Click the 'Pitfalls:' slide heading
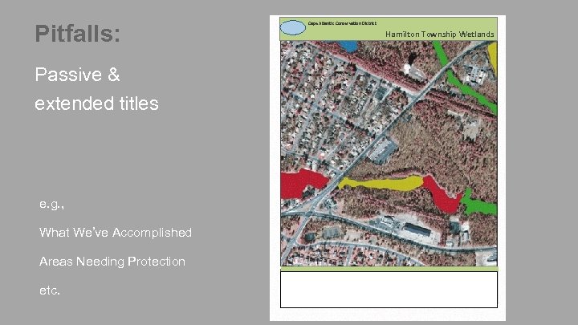 tap(77, 34)
